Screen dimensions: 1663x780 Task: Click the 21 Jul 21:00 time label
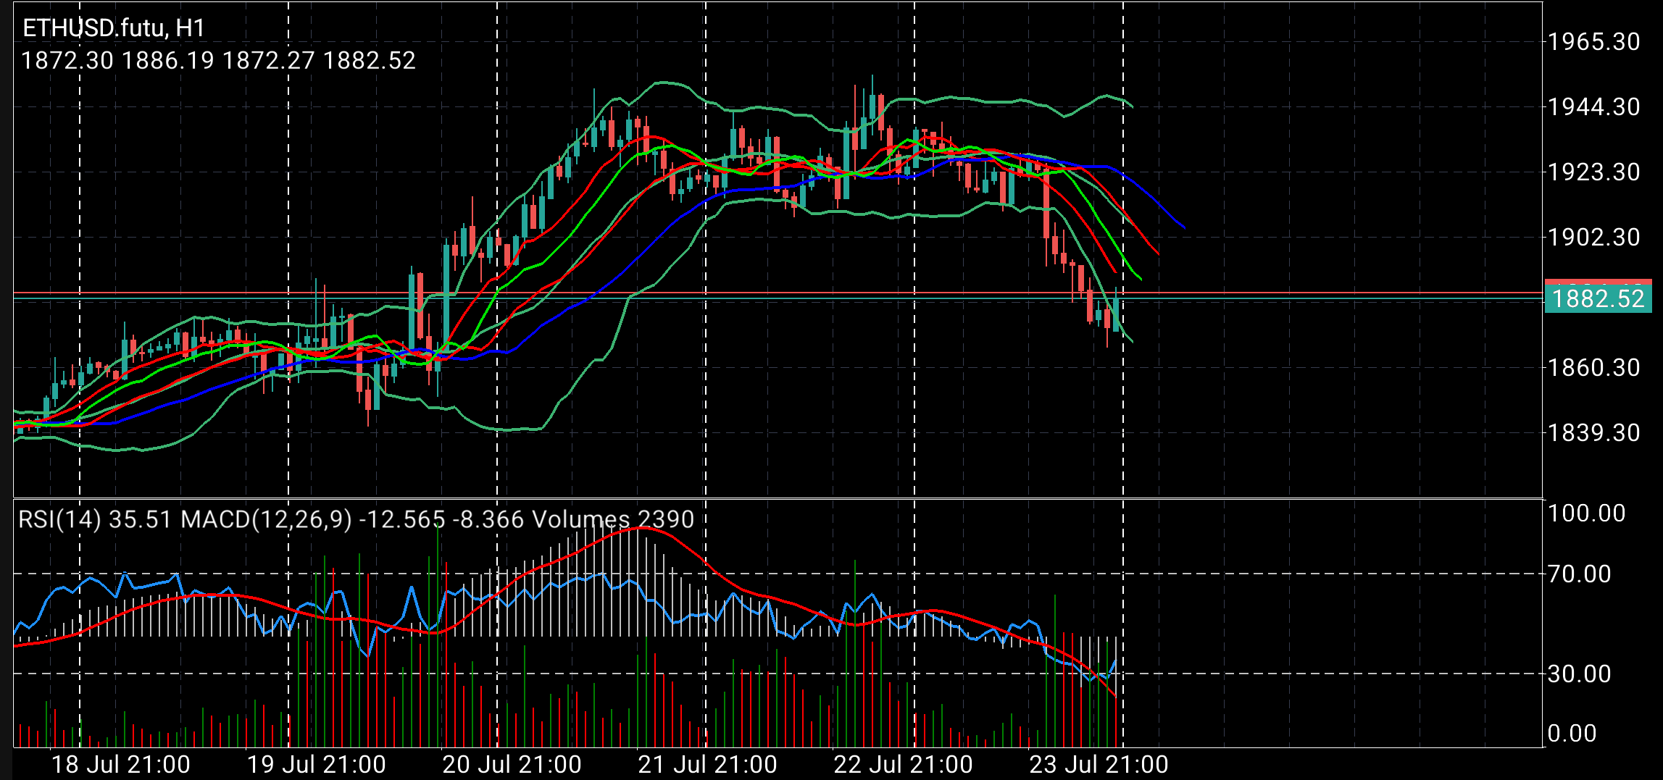(x=708, y=764)
